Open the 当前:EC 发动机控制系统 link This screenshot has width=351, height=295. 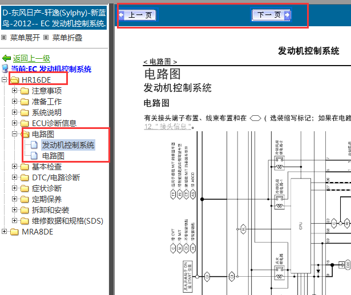pos(51,69)
